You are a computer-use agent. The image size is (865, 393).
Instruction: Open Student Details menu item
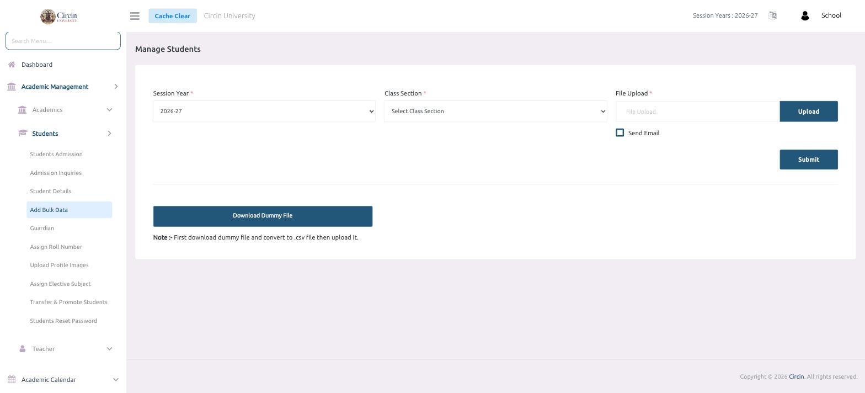[x=51, y=191]
